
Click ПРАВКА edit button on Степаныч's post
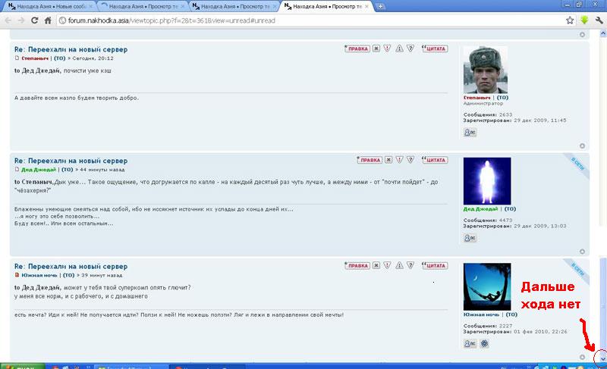click(x=357, y=48)
